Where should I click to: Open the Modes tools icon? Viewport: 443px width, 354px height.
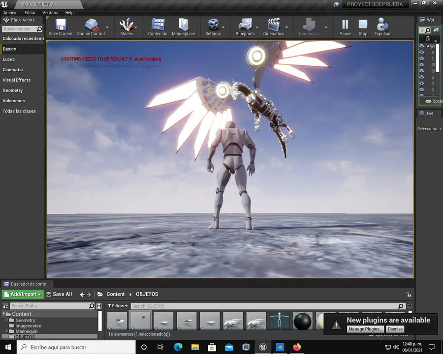pyautogui.click(x=126, y=25)
